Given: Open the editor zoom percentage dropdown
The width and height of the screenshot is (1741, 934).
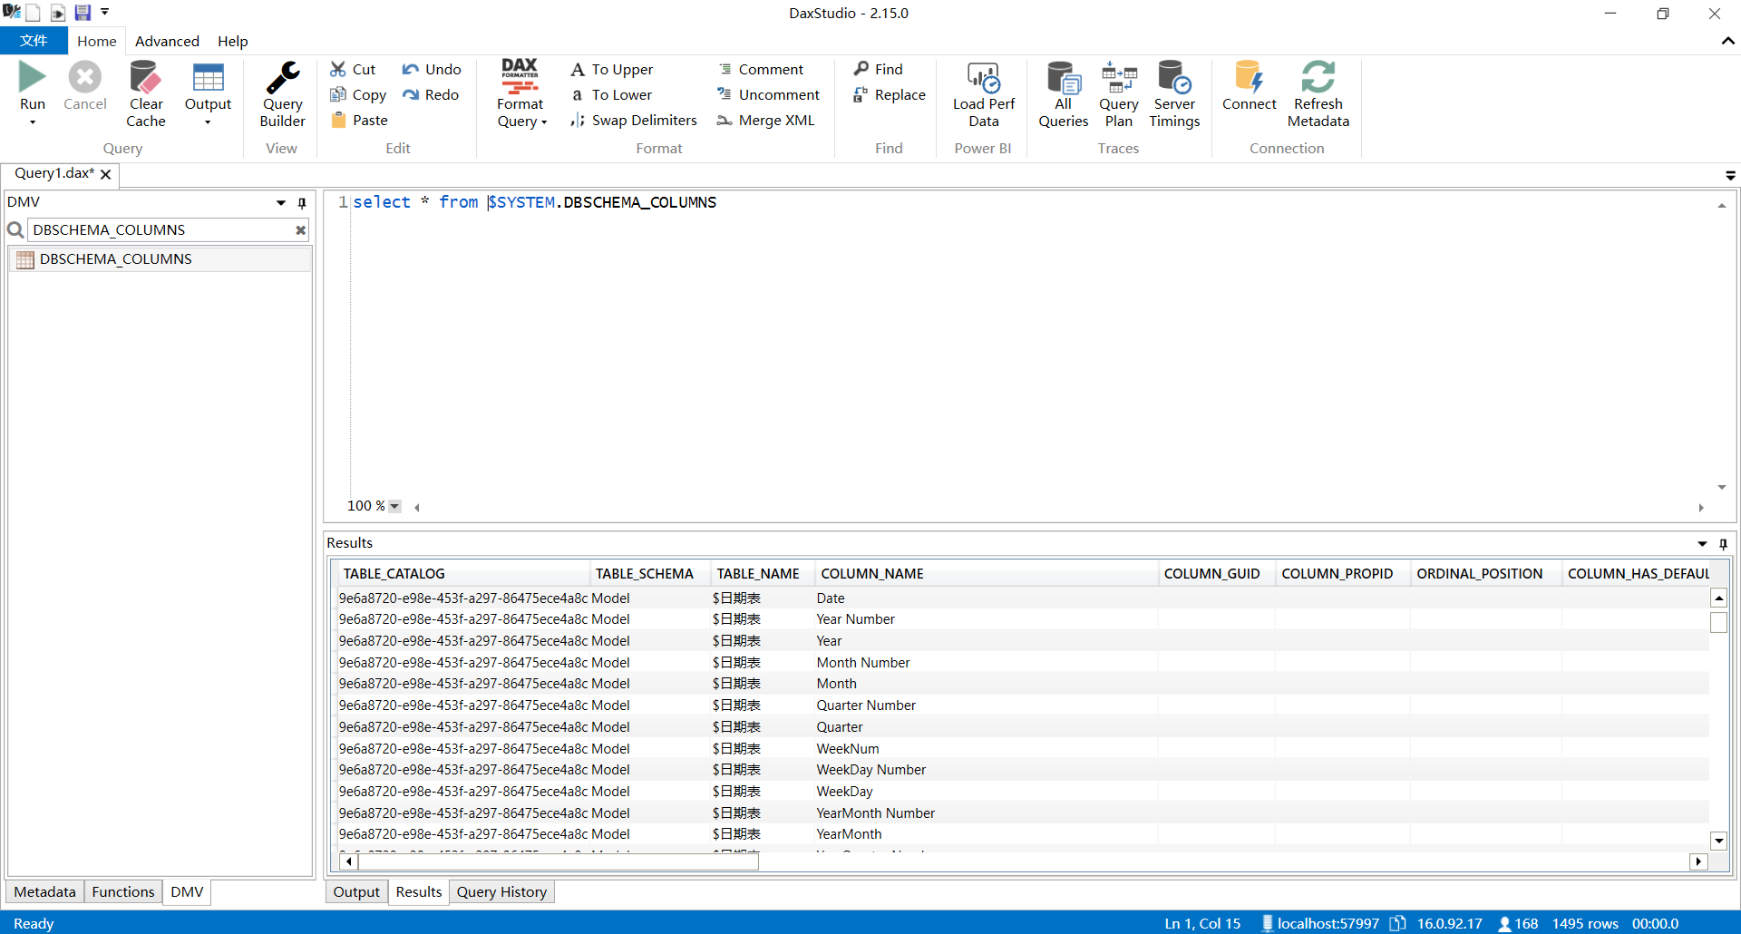Looking at the screenshot, I should [x=394, y=507].
